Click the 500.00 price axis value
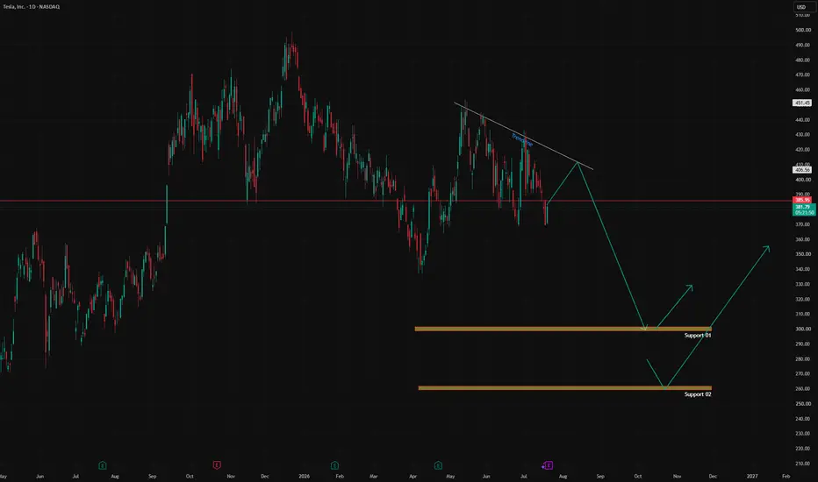Image resolution: width=818 pixels, height=482 pixels. [803, 30]
